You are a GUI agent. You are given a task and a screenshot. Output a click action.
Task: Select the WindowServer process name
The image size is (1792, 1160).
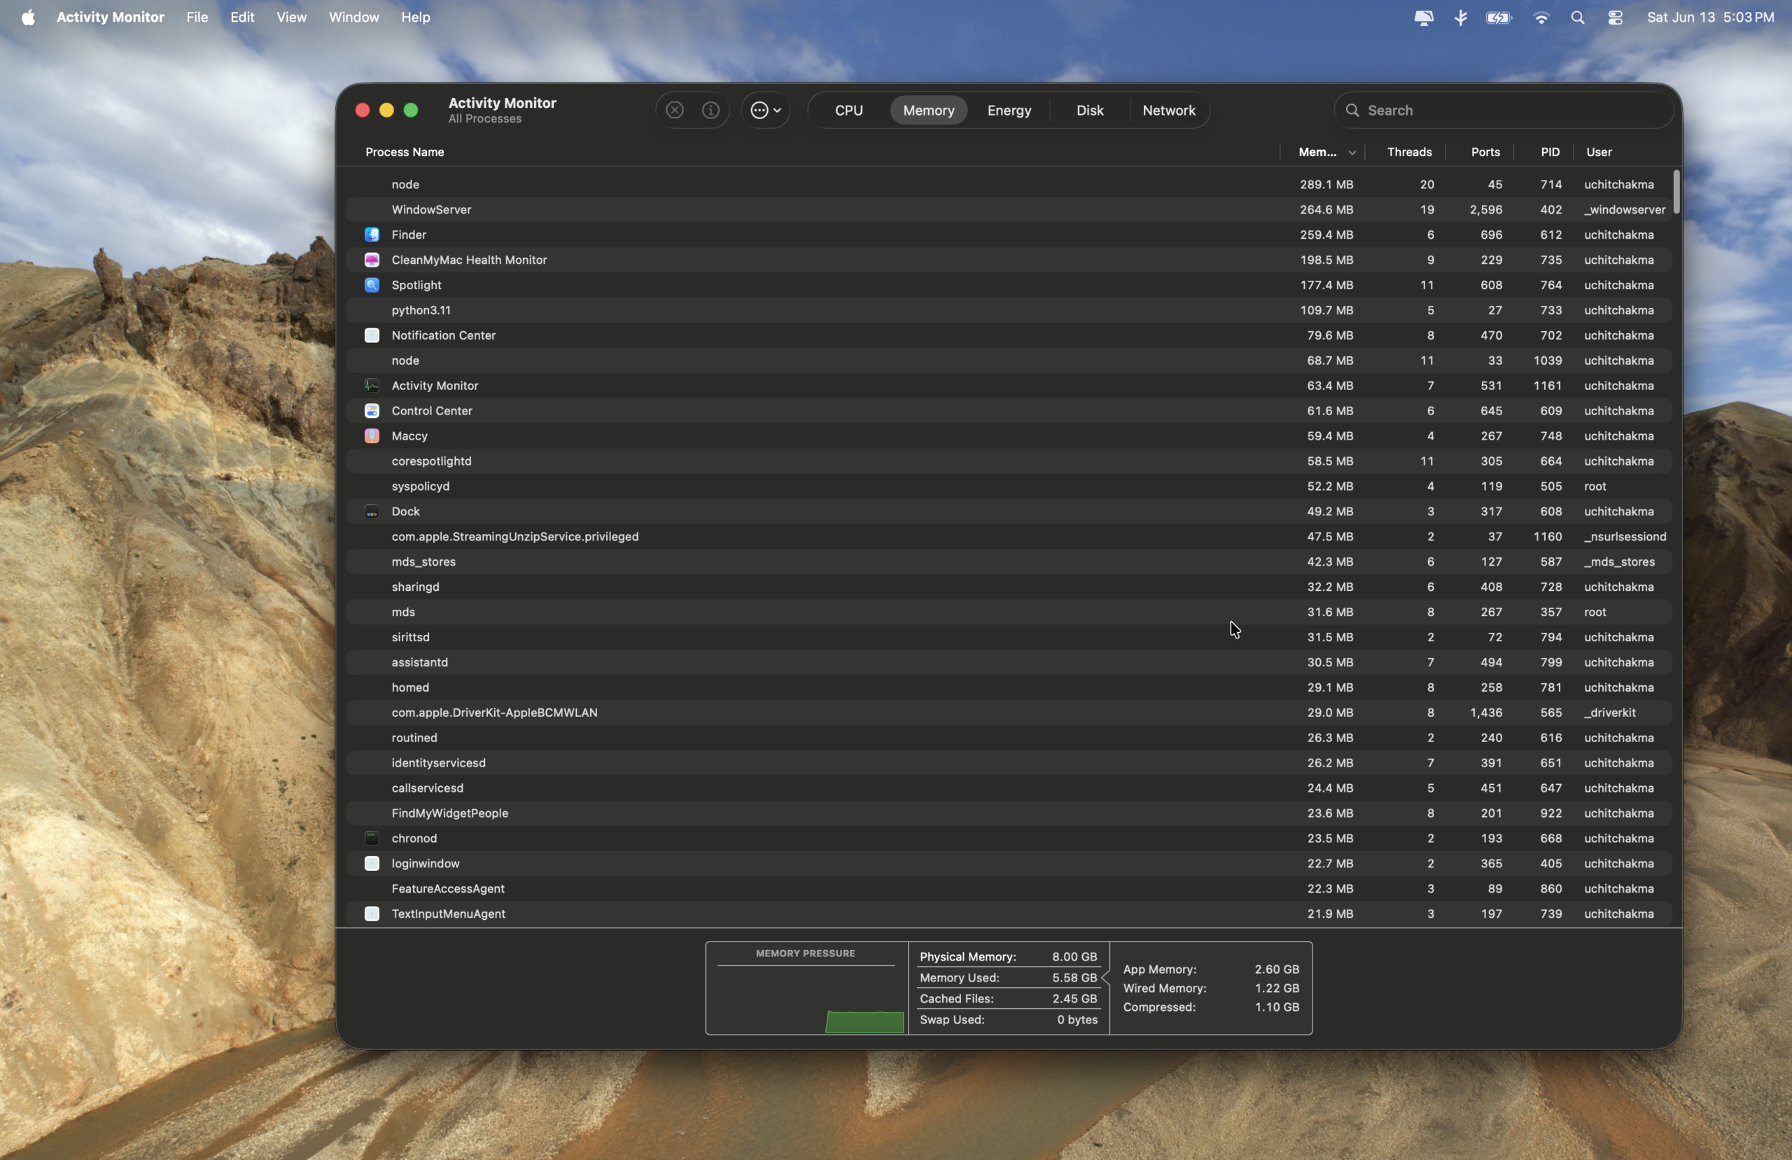[x=430, y=209]
